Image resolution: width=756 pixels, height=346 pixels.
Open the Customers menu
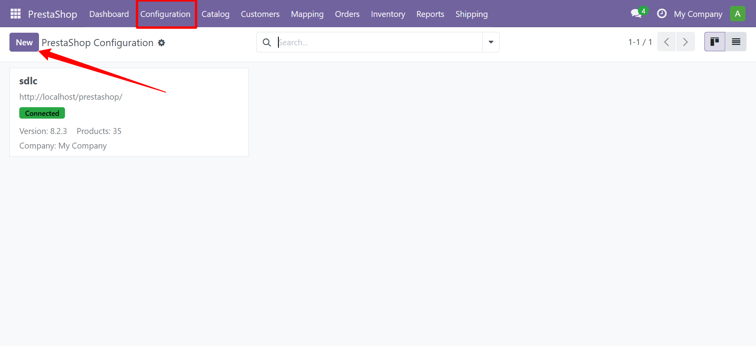tap(260, 14)
